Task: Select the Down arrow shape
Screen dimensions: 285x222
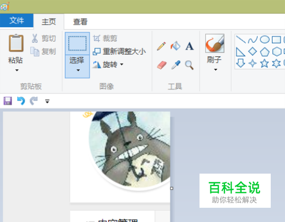Action: (241, 63)
